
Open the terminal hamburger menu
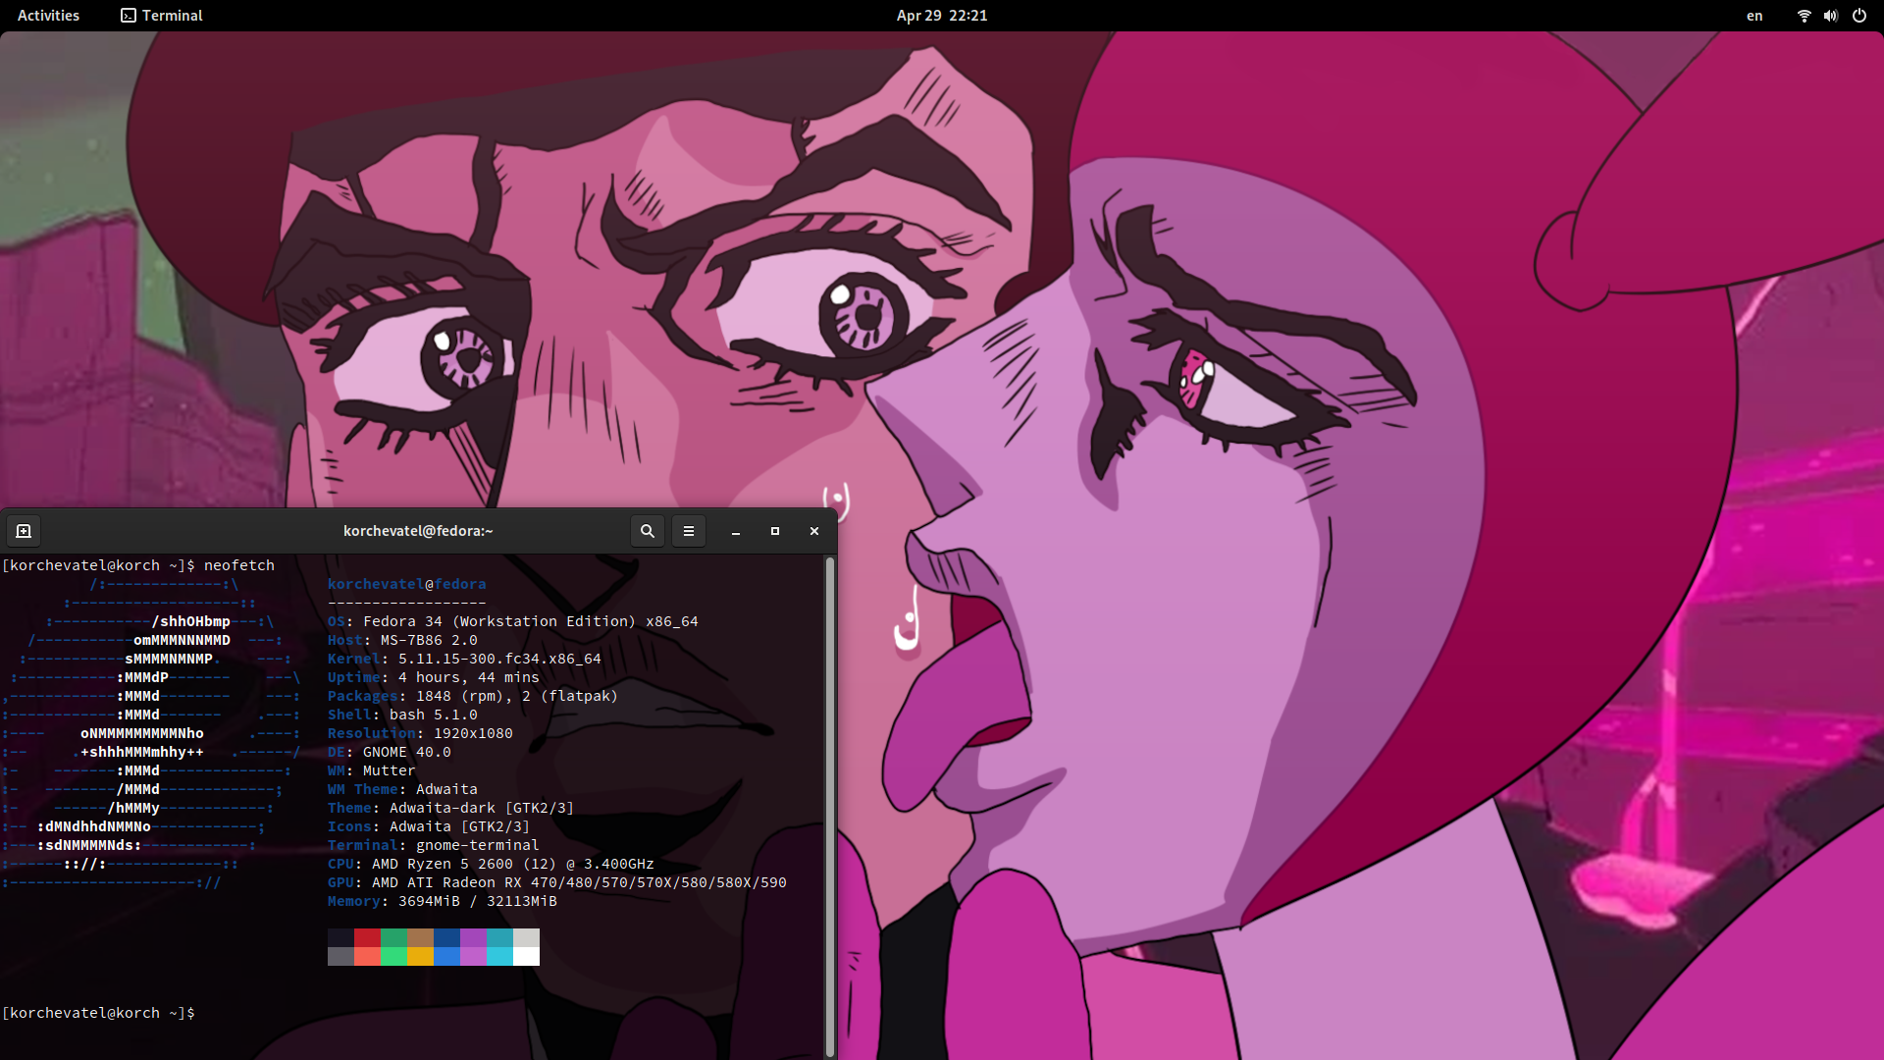pos(689,531)
